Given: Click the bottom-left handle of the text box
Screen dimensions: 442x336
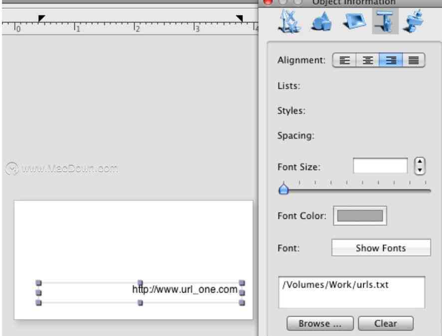Looking at the screenshot, I should tap(38, 303).
